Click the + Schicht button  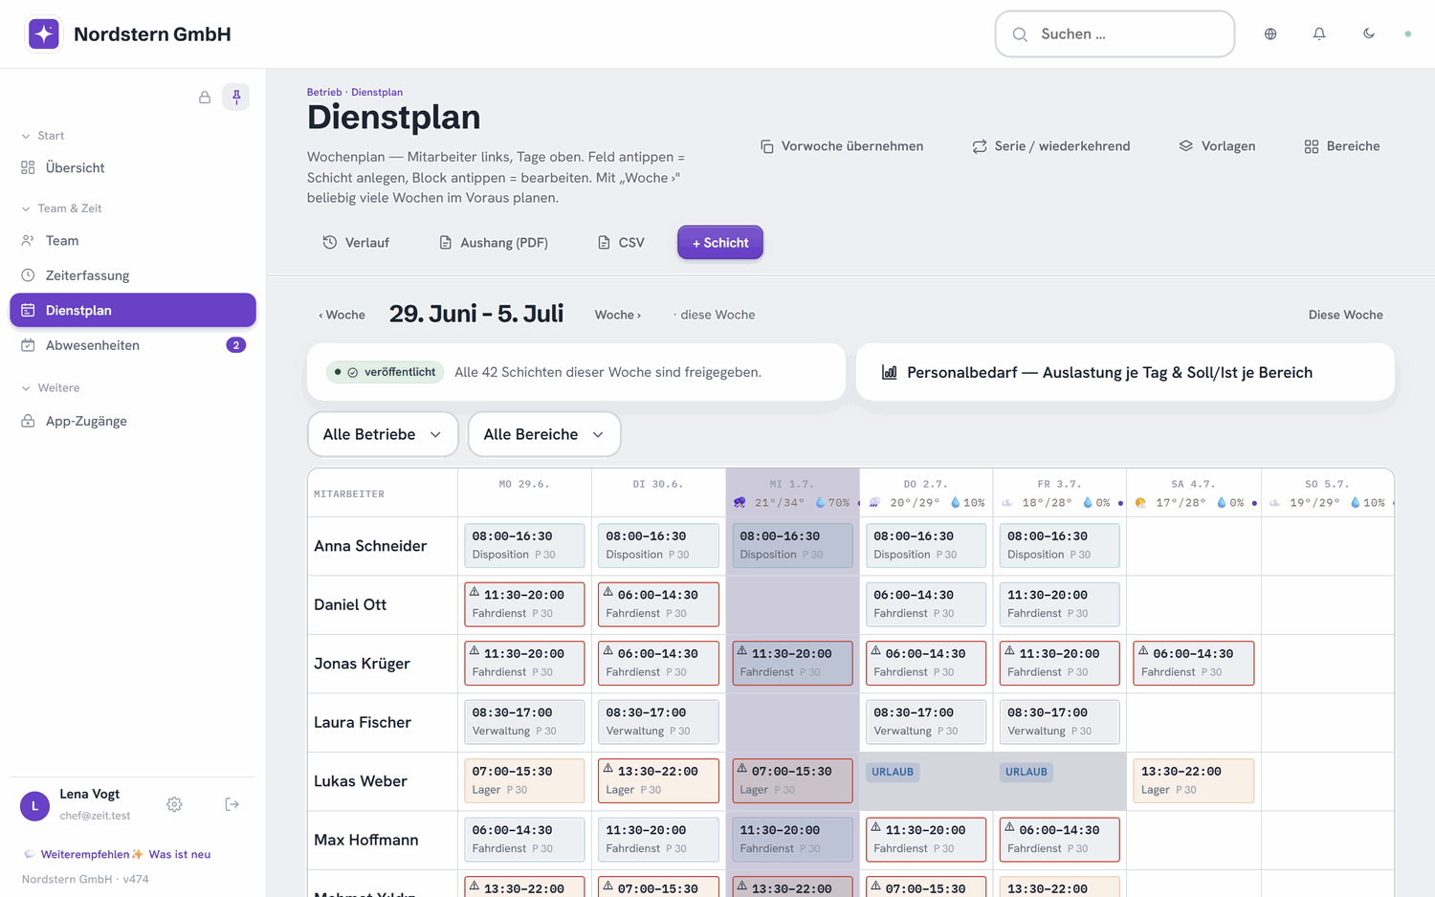click(720, 243)
